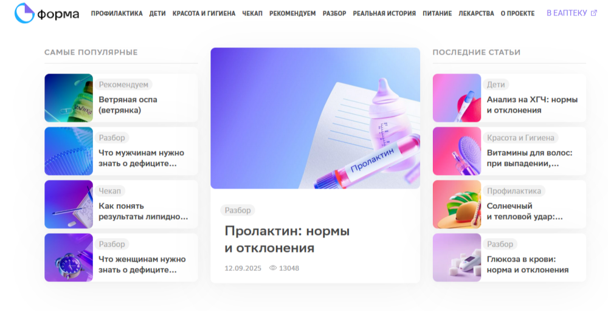Open the Ветряная оспа article thumbnail

coord(69,98)
